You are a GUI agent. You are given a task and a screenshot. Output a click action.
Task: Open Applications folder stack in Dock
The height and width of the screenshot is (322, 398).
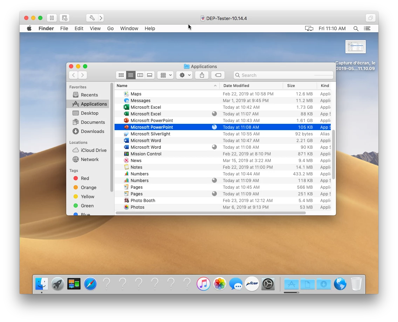[x=291, y=284]
